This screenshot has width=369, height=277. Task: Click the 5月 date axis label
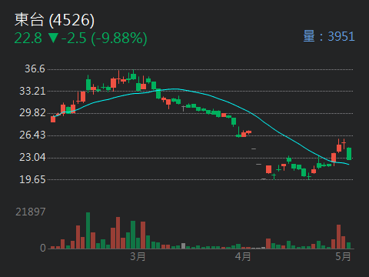(x=343, y=256)
